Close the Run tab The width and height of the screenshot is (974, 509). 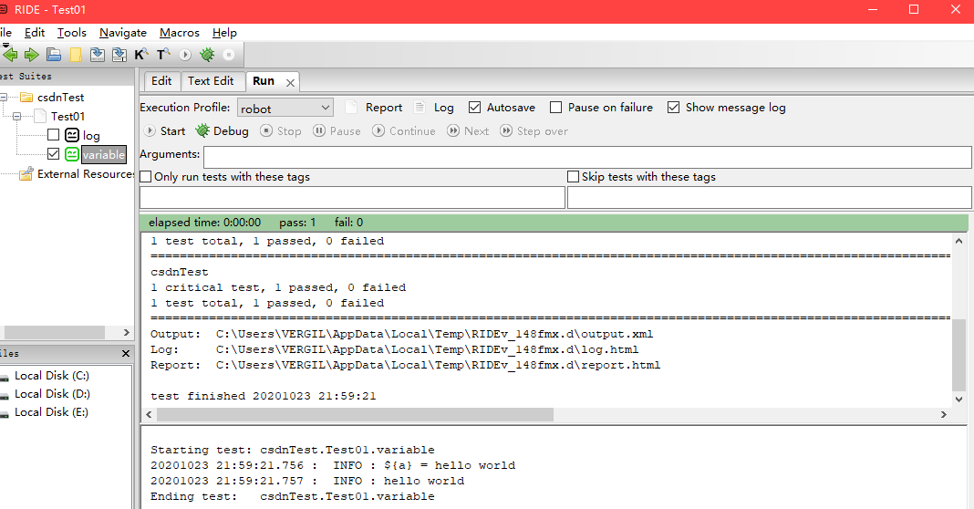click(290, 83)
